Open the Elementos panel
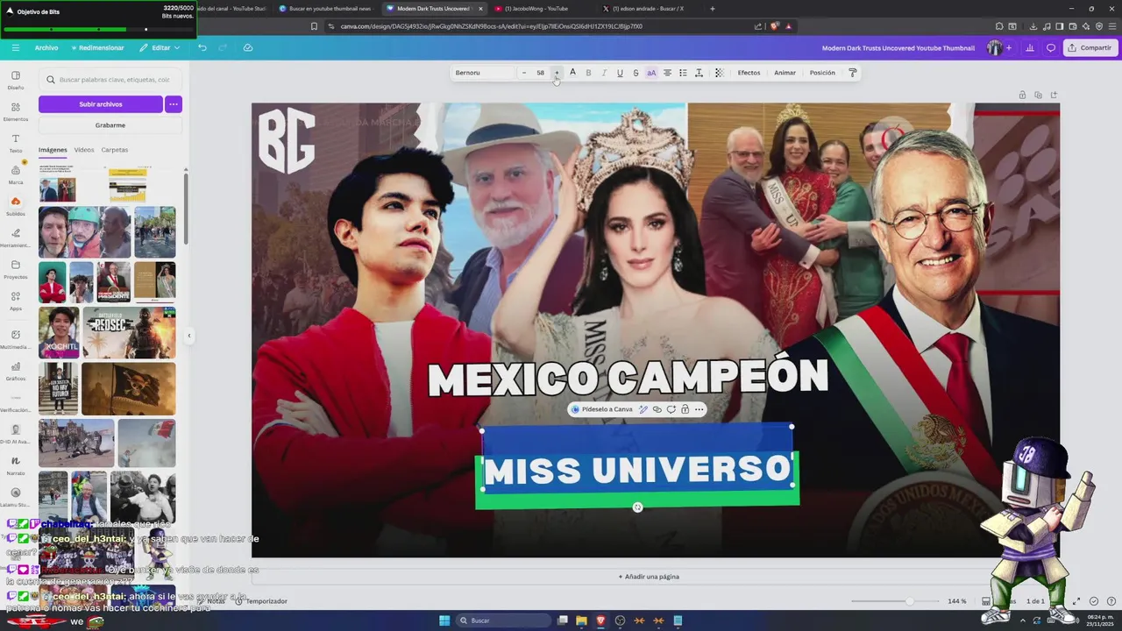1122x631 pixels. pos(16,111)
